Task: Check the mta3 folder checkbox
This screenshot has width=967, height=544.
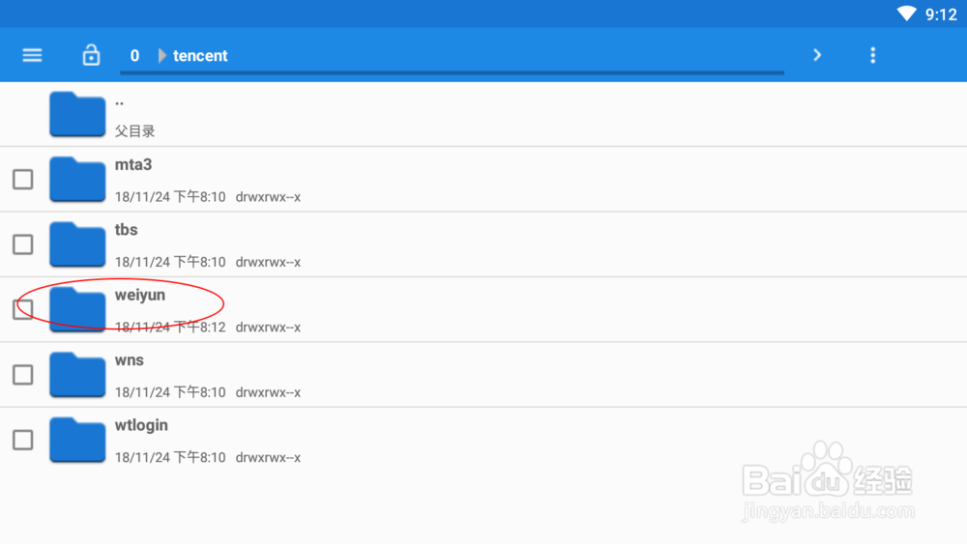Action: (23, 180)
